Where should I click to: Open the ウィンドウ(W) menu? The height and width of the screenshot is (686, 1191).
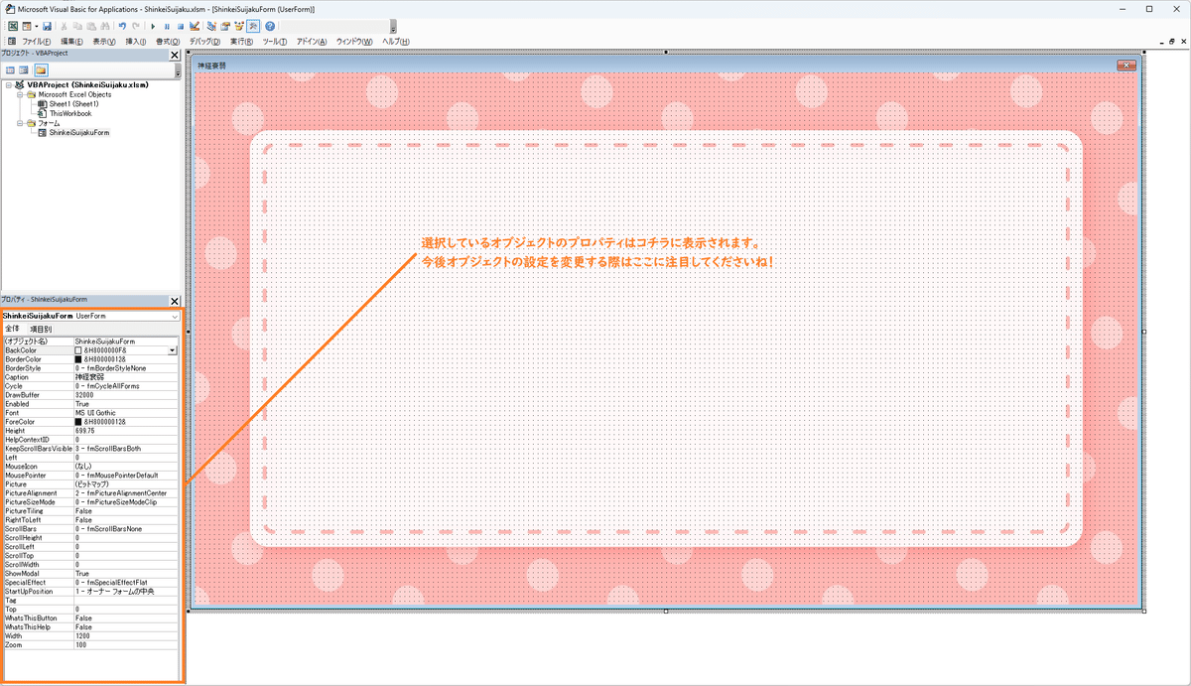pos(354,42)
